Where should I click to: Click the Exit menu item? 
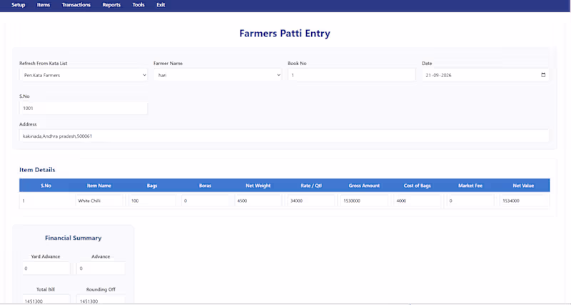(x=161, y=5)
